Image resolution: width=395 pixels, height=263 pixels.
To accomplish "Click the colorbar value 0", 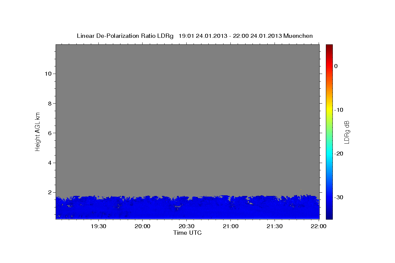I will [336, 66].
